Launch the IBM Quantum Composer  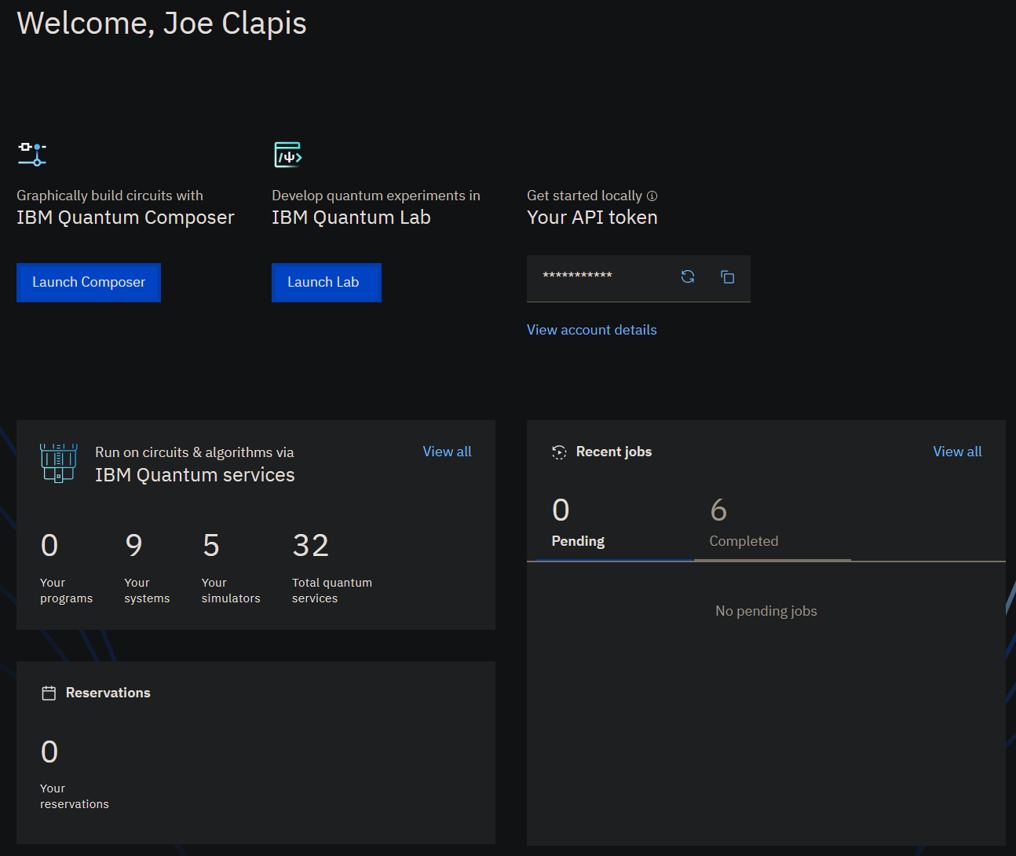coord(89,283)
